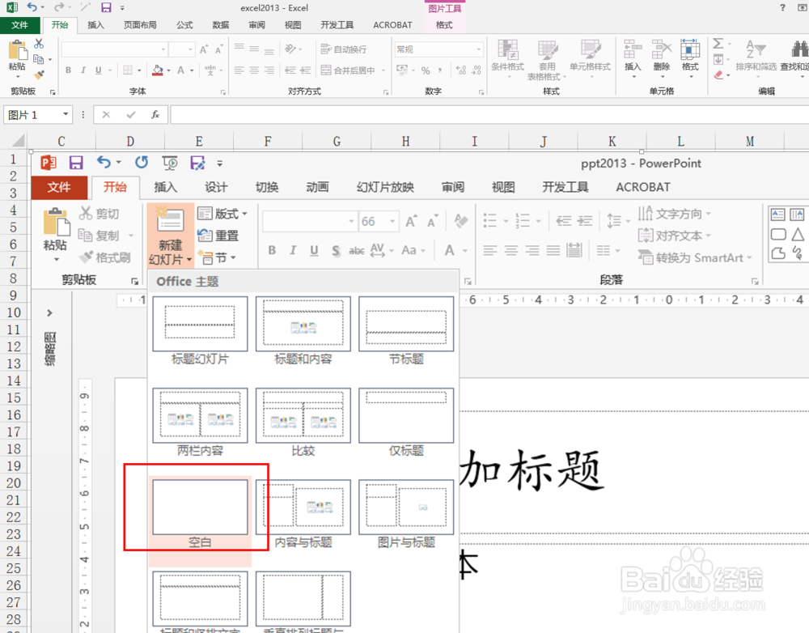Switch to Excel 插入 Insert tab
The image size is (809, 633).
tap(95, 25)
